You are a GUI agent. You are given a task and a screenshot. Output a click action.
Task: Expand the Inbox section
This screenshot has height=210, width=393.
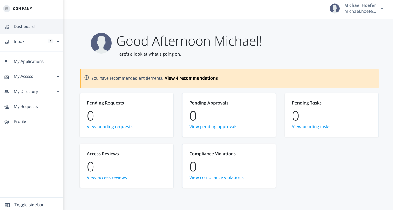tap(58, 41)
